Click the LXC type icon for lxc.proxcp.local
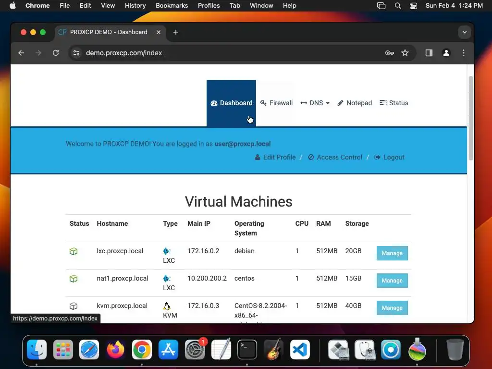492x369 pixels. (167, 251)
